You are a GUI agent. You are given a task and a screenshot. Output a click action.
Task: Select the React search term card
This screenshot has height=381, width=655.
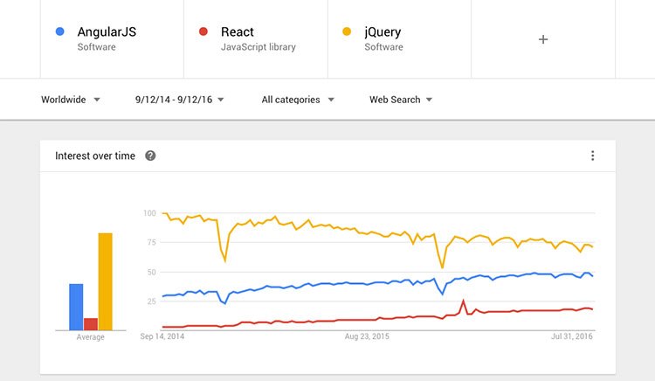tap(256, 38)
